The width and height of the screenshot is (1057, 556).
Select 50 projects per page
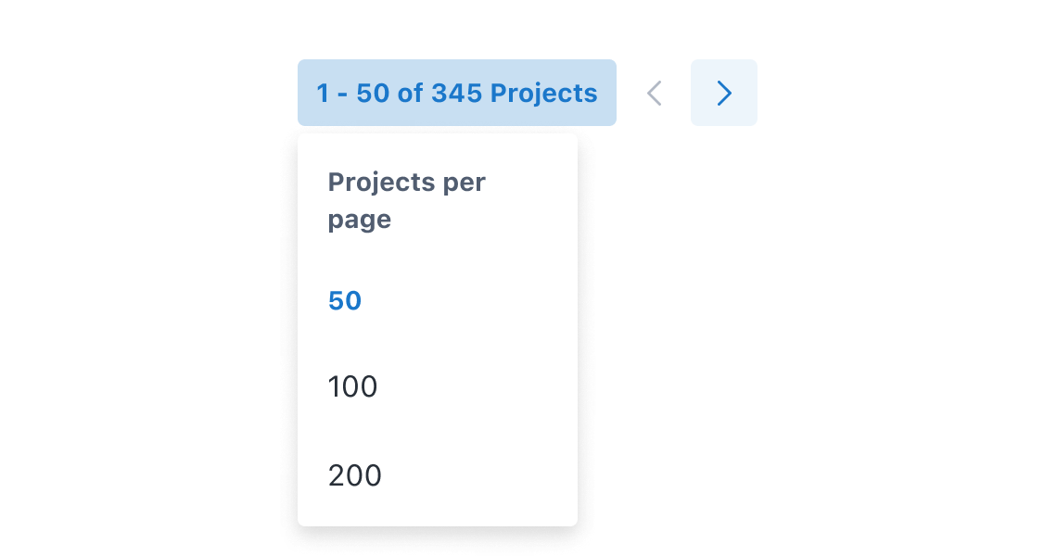pos(345,301)
